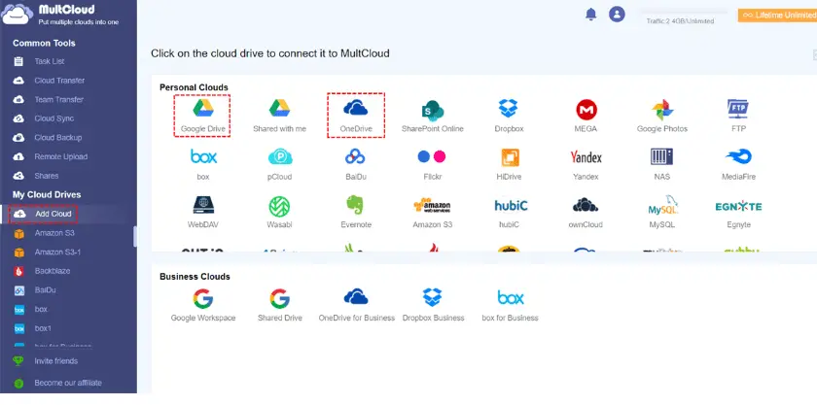Viewport: 817px width, 405px height.
Task: Open the user account avatar menu
Action: pos(617,14)
